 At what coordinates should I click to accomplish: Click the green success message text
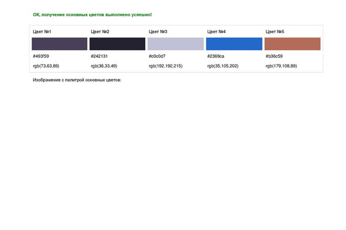[x=92, y=15]
